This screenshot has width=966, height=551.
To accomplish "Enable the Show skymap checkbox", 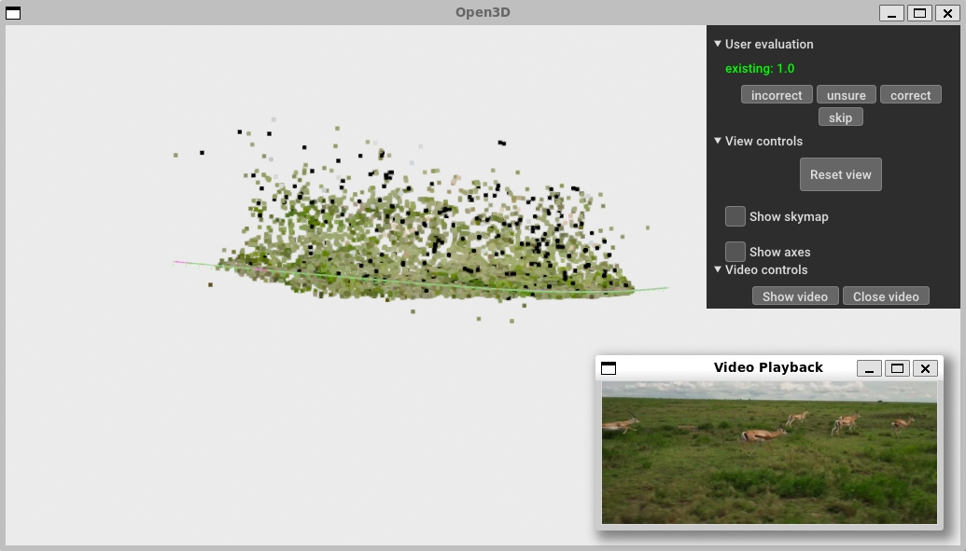I will (735, 216).
